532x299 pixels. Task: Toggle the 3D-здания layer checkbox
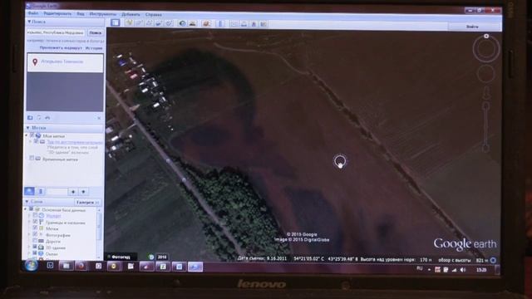pyautogui.click(x=35, y=247)
